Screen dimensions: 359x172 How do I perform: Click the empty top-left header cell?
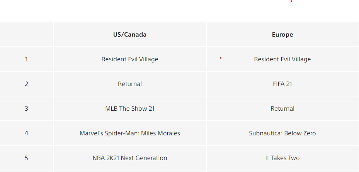pos(27,34)
